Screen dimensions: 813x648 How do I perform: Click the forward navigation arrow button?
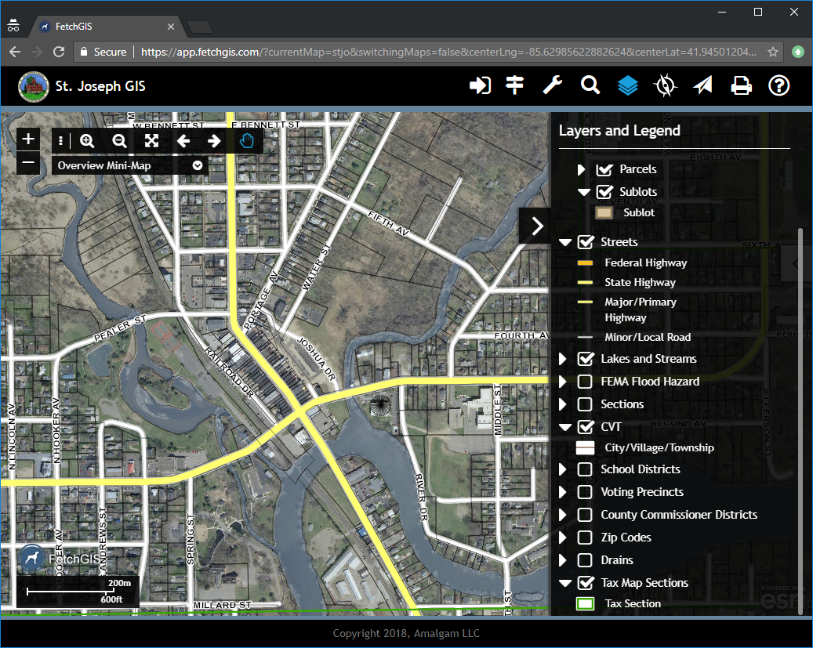(214, 141)
